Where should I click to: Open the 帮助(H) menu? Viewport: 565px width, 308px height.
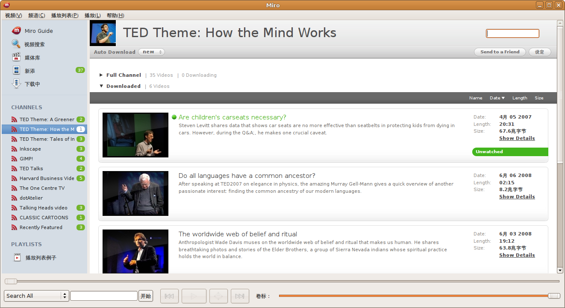tap(115, 15)
